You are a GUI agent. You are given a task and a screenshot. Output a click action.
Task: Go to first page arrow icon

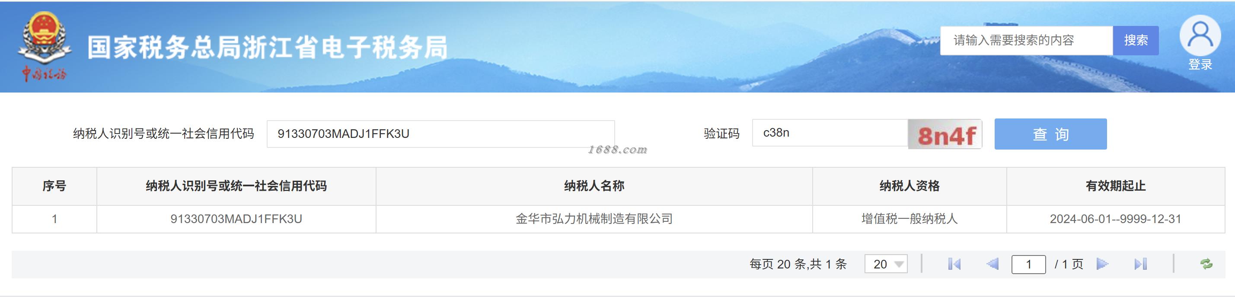(x=954, y=264)
